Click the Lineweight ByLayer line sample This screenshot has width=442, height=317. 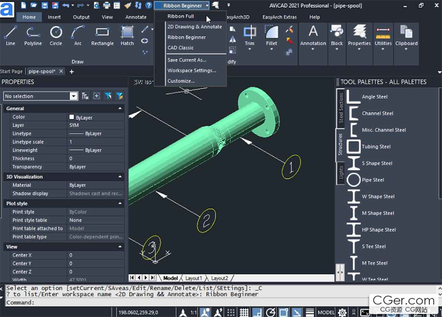76,150
